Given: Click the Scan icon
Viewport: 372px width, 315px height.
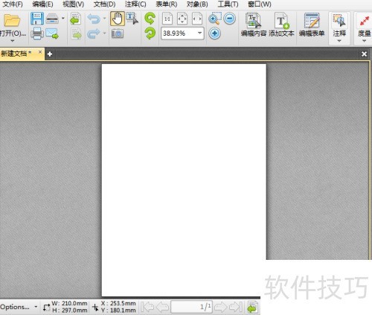Looking at the screenshot, I should pos(52,19).
